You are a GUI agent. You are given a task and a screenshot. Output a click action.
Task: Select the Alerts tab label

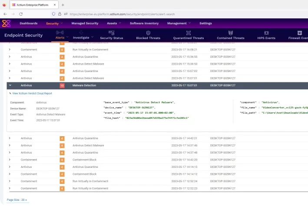[x=60, y=38]
